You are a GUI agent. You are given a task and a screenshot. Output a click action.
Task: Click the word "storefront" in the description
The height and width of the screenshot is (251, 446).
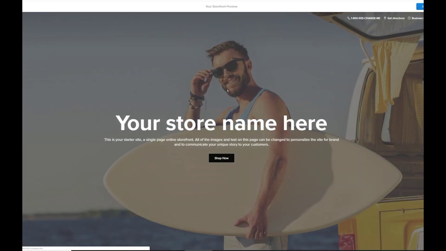tap(185, 139)
